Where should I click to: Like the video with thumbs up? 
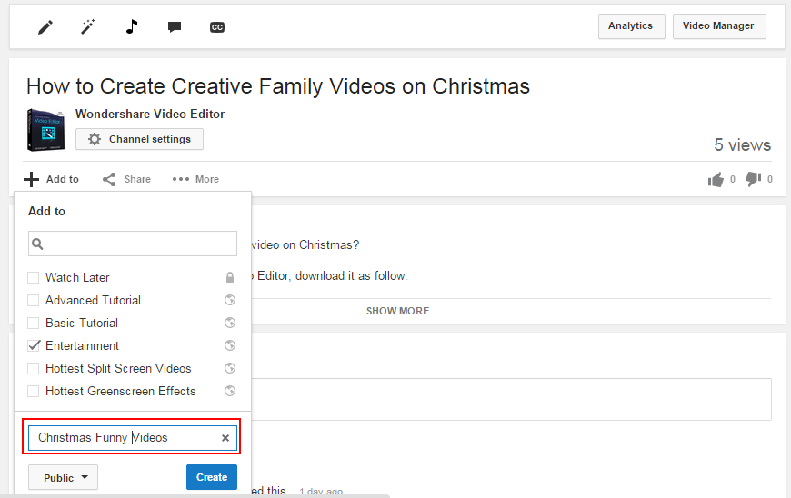click(x=716, y=179)
